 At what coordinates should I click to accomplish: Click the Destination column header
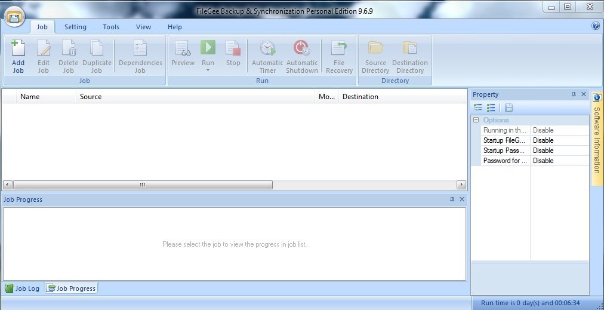point(402,97)
